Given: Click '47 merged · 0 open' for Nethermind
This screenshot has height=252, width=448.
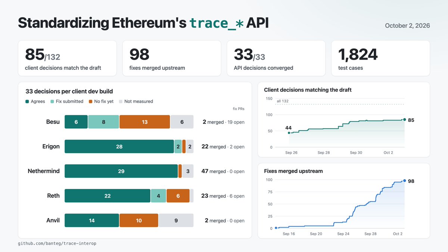Looking at the screenshot, I should click(x=223, y=171).
